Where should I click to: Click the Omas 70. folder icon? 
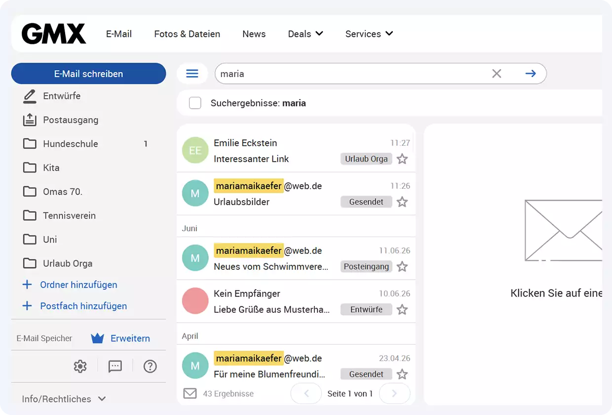coord(30,191)
